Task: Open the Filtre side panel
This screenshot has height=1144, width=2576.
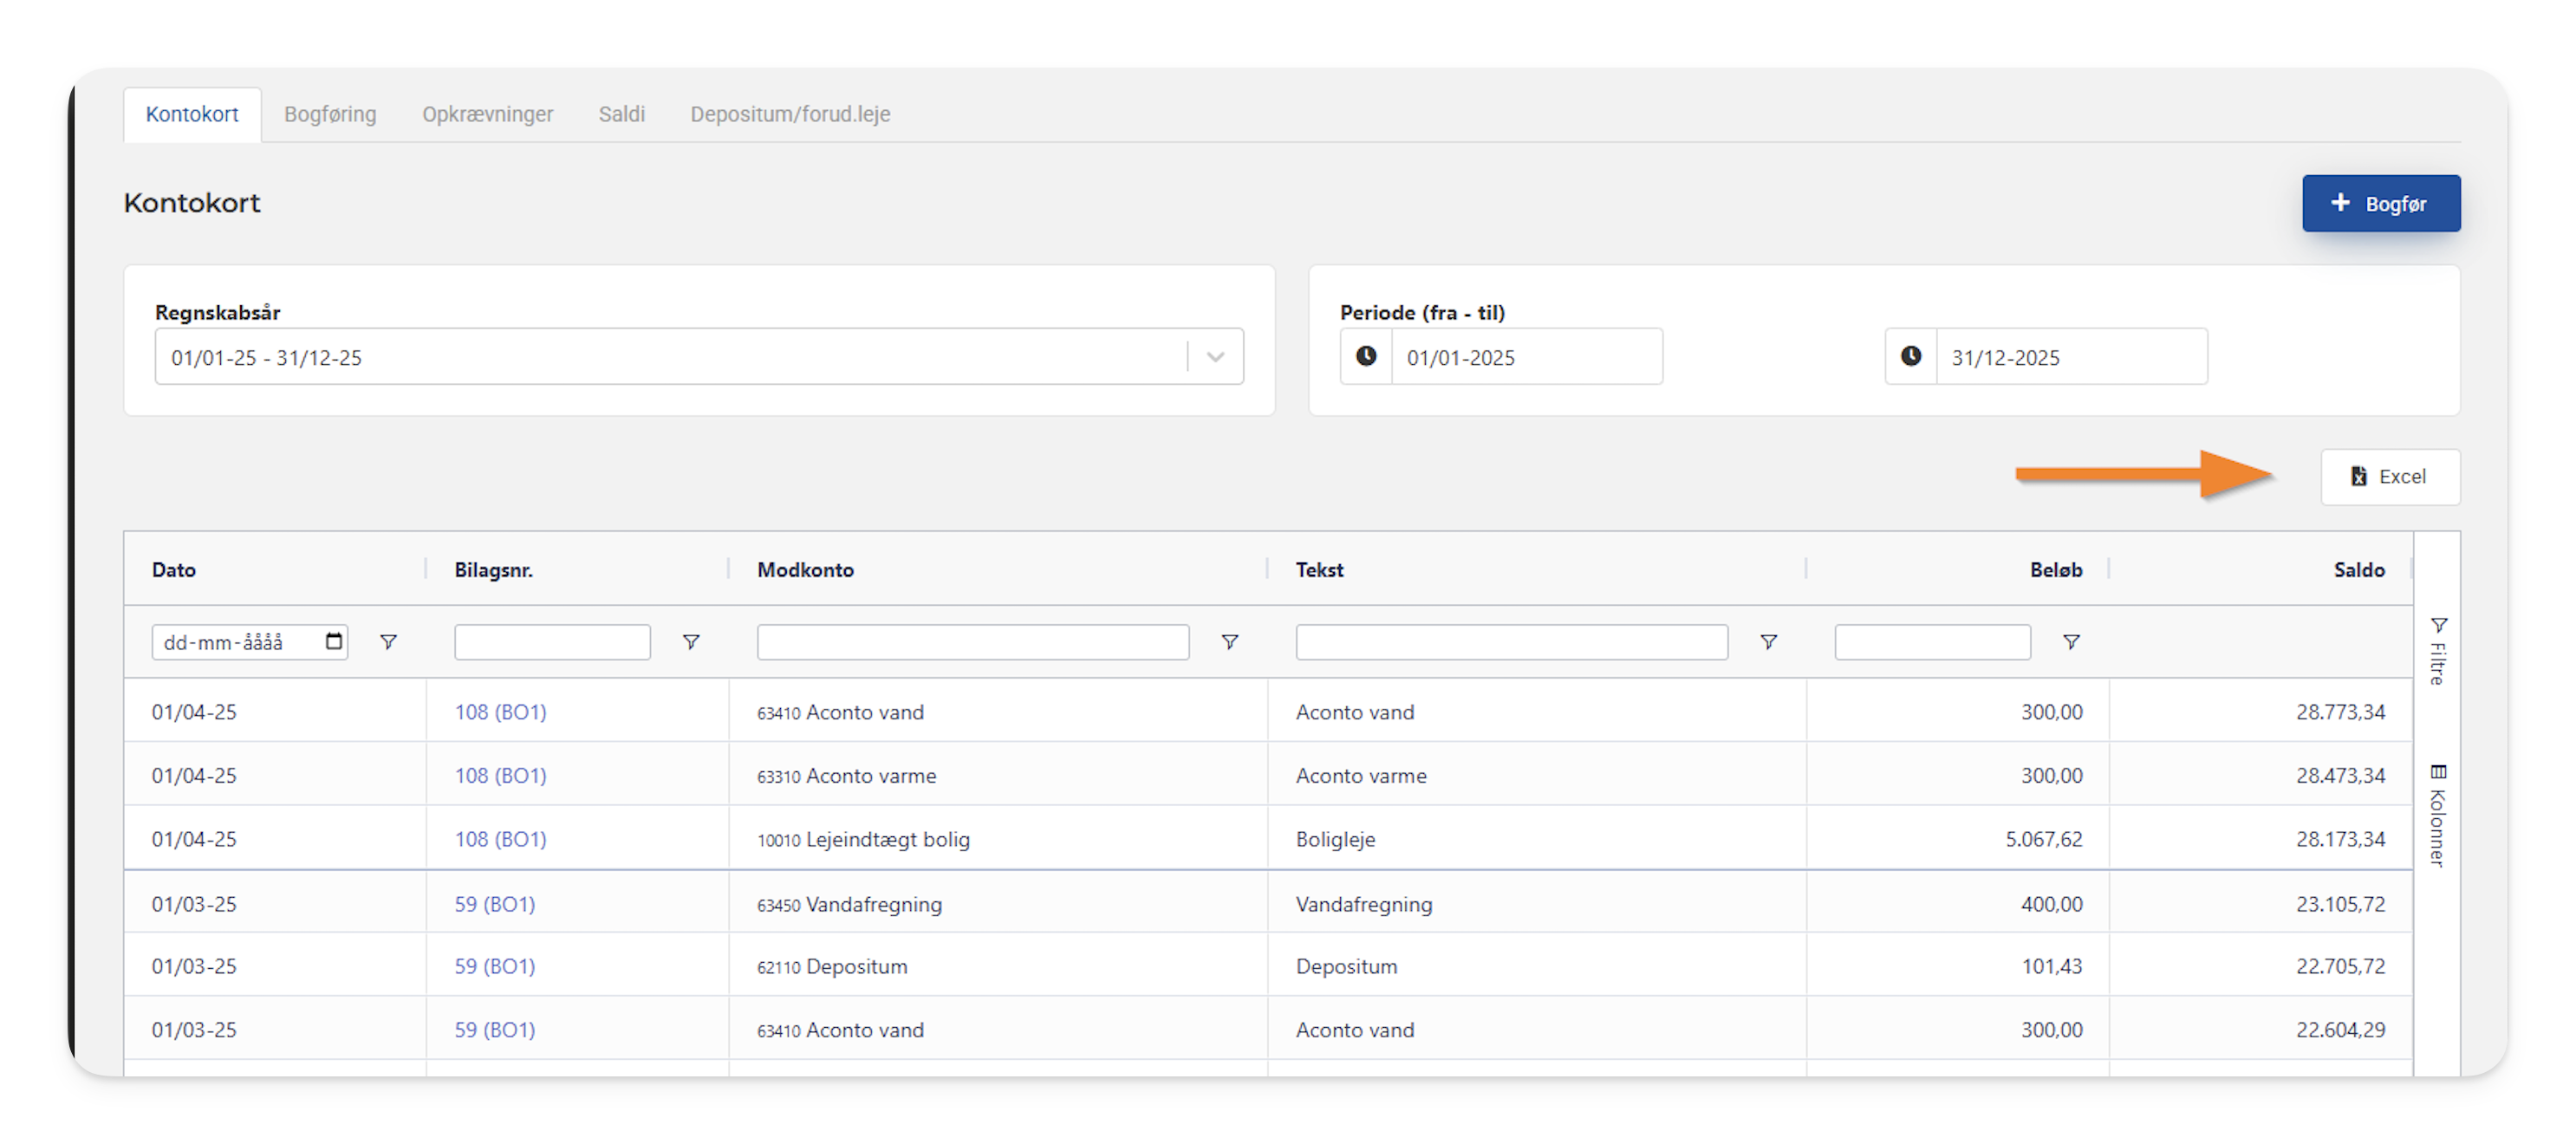Action: click(2438, 651)
